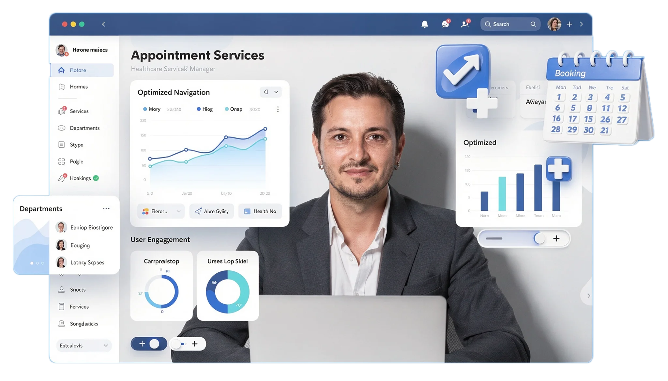668x381 pixels.
Task: Expand the chevron in the Optimized Navigation header
Action: tap(276, 92)
